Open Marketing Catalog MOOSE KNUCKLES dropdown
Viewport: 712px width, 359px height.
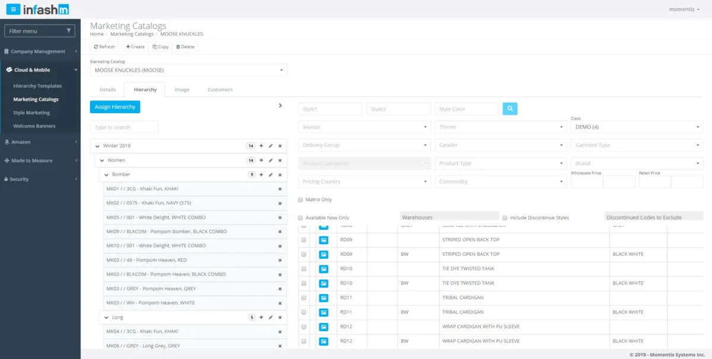tap(188, 70)
